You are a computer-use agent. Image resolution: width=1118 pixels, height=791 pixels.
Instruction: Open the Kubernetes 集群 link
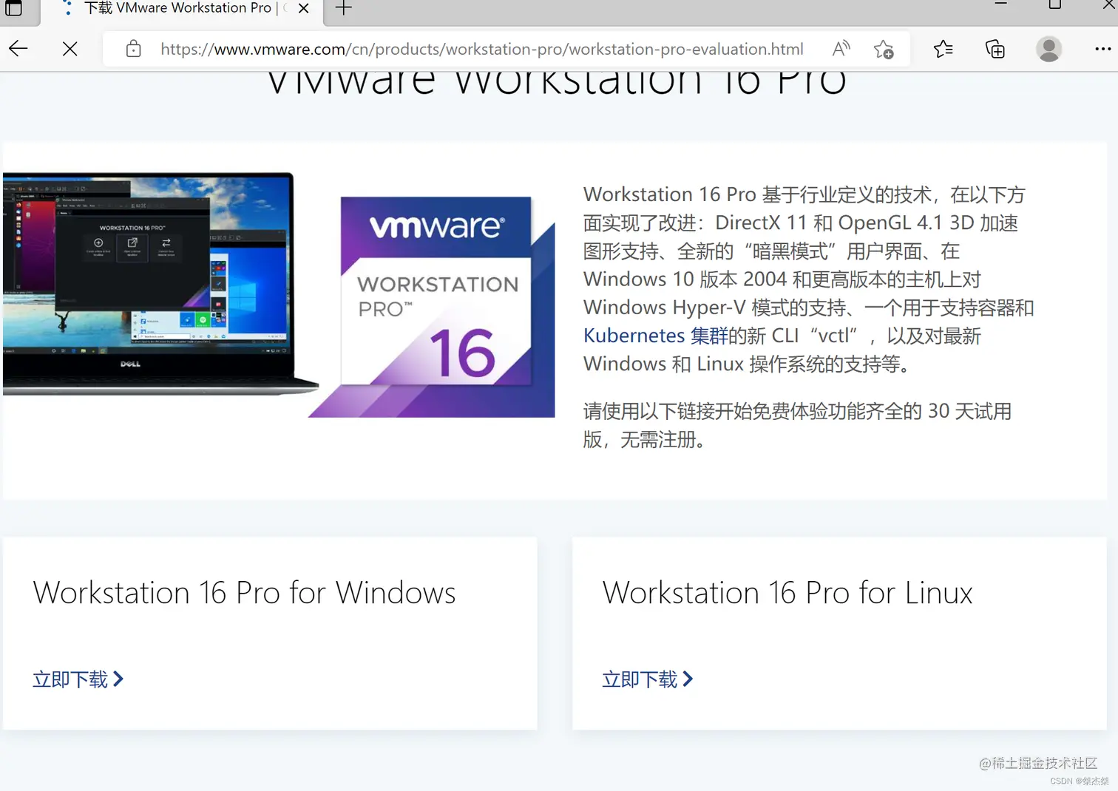(656, 336)
